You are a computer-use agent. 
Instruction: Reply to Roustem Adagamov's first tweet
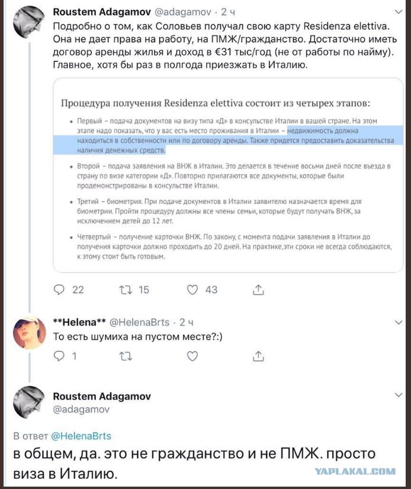coord(59,290)
